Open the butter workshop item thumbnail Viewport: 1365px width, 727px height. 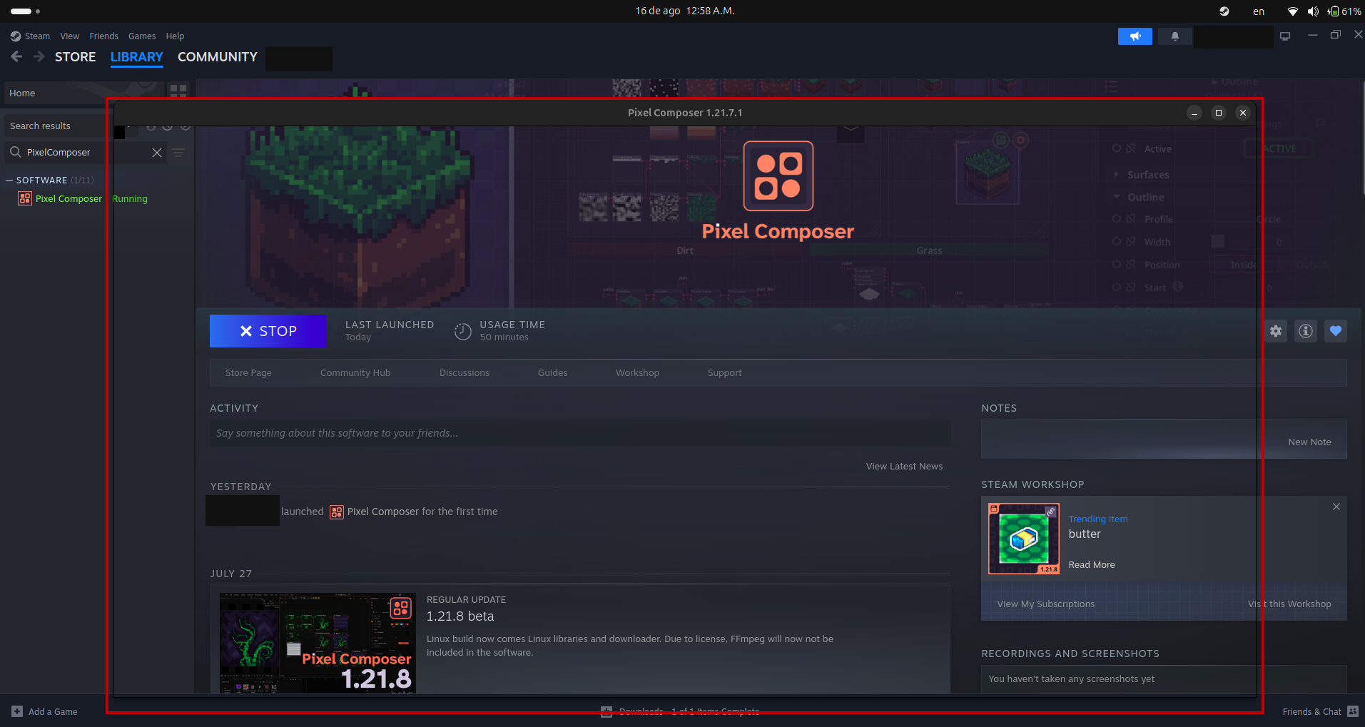[1023, 539]
